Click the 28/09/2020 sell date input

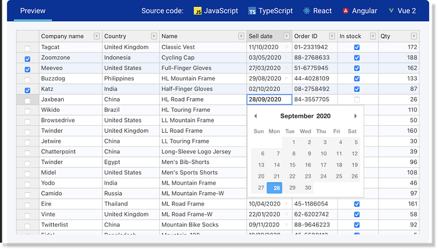pyautogui.click(x=269, y=99)
